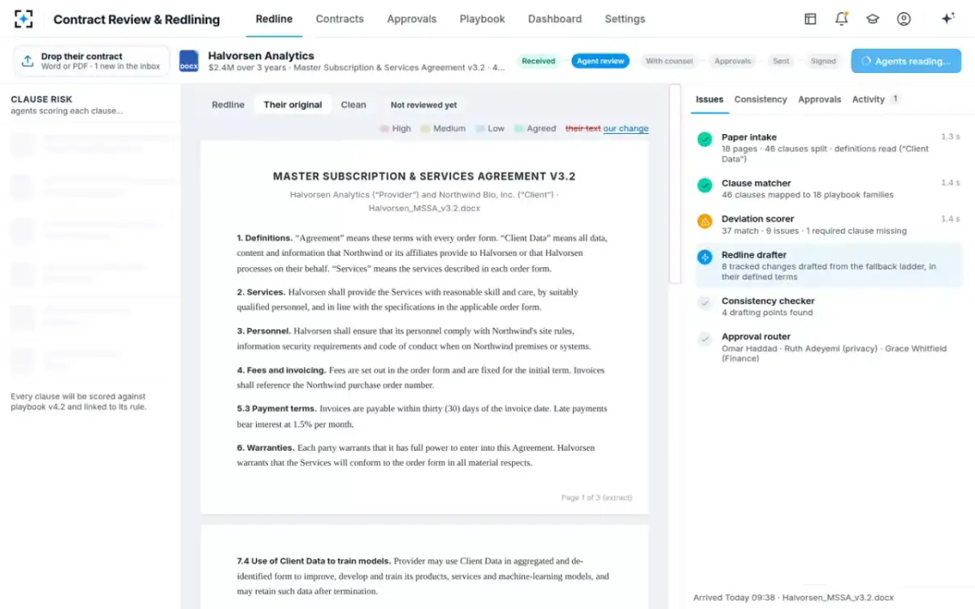
Task: Click the app logo icon
Action: [x=24, y=19]
